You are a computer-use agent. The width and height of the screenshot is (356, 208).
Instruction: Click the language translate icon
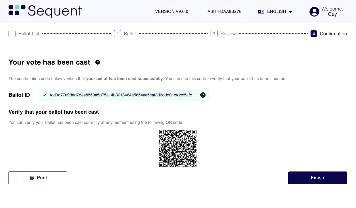click(261, 12)
